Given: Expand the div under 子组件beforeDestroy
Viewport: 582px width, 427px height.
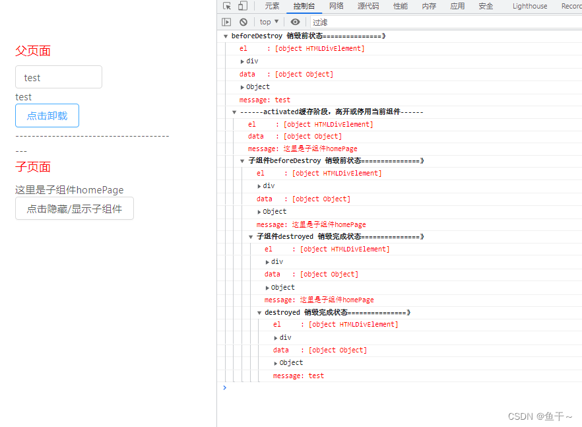Looking at the screenshot, I should pos(259,186).
